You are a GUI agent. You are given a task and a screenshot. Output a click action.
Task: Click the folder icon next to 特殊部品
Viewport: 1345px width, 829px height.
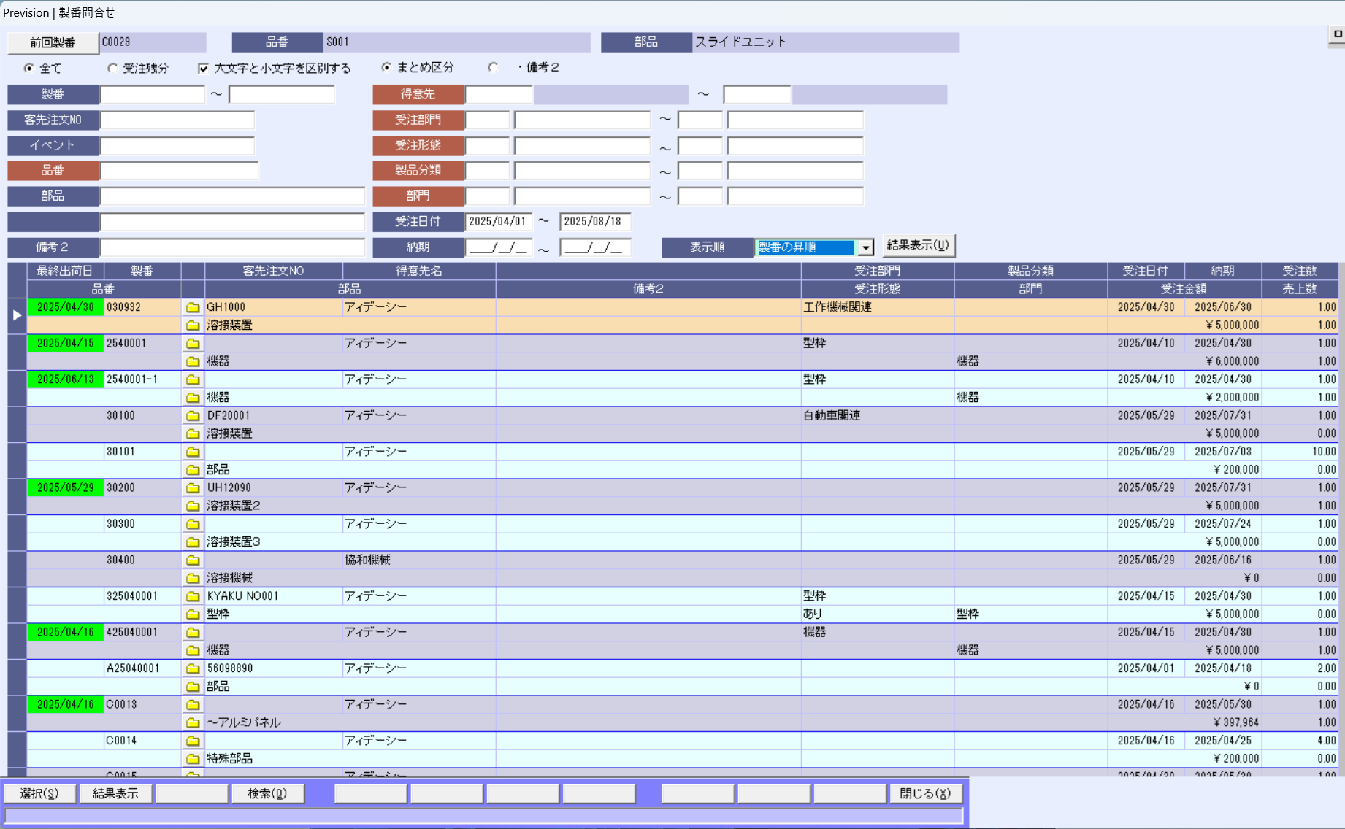[193, 759]
